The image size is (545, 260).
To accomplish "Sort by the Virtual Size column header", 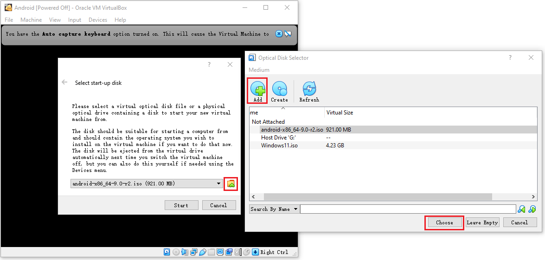I will tap(340, 113).
